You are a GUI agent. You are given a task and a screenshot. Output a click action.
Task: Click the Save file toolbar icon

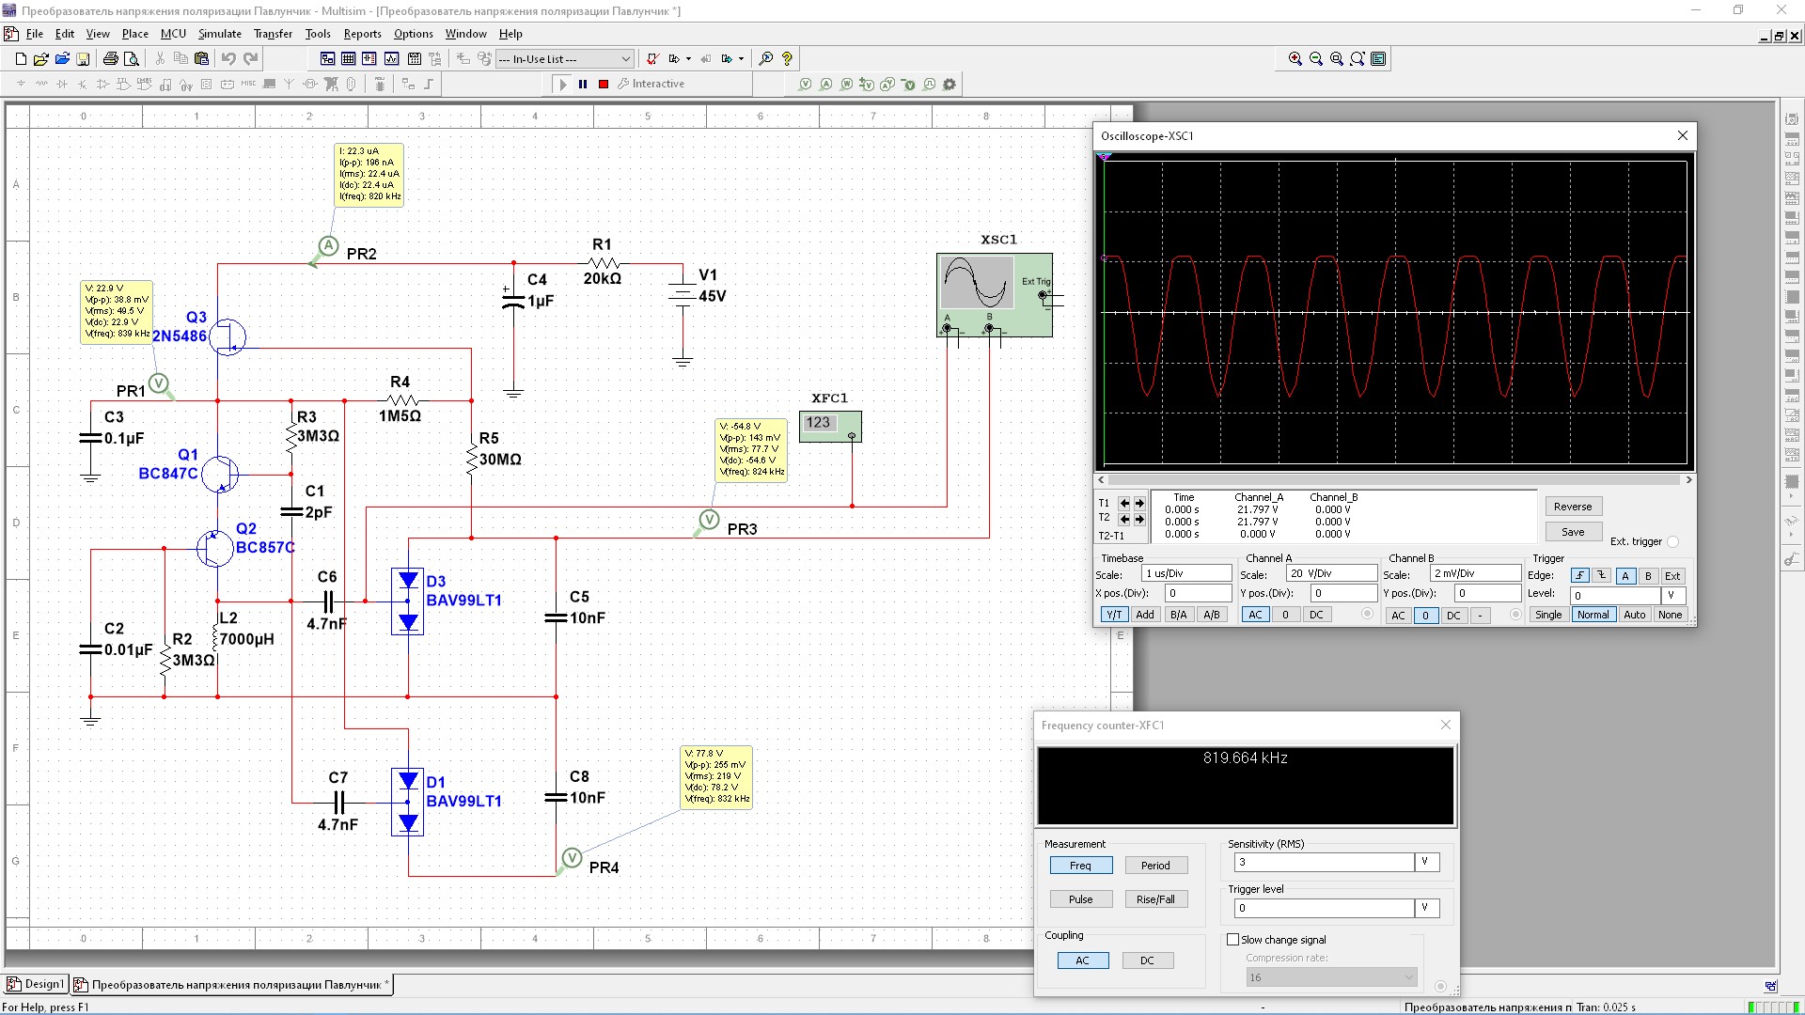pos(83,59)
